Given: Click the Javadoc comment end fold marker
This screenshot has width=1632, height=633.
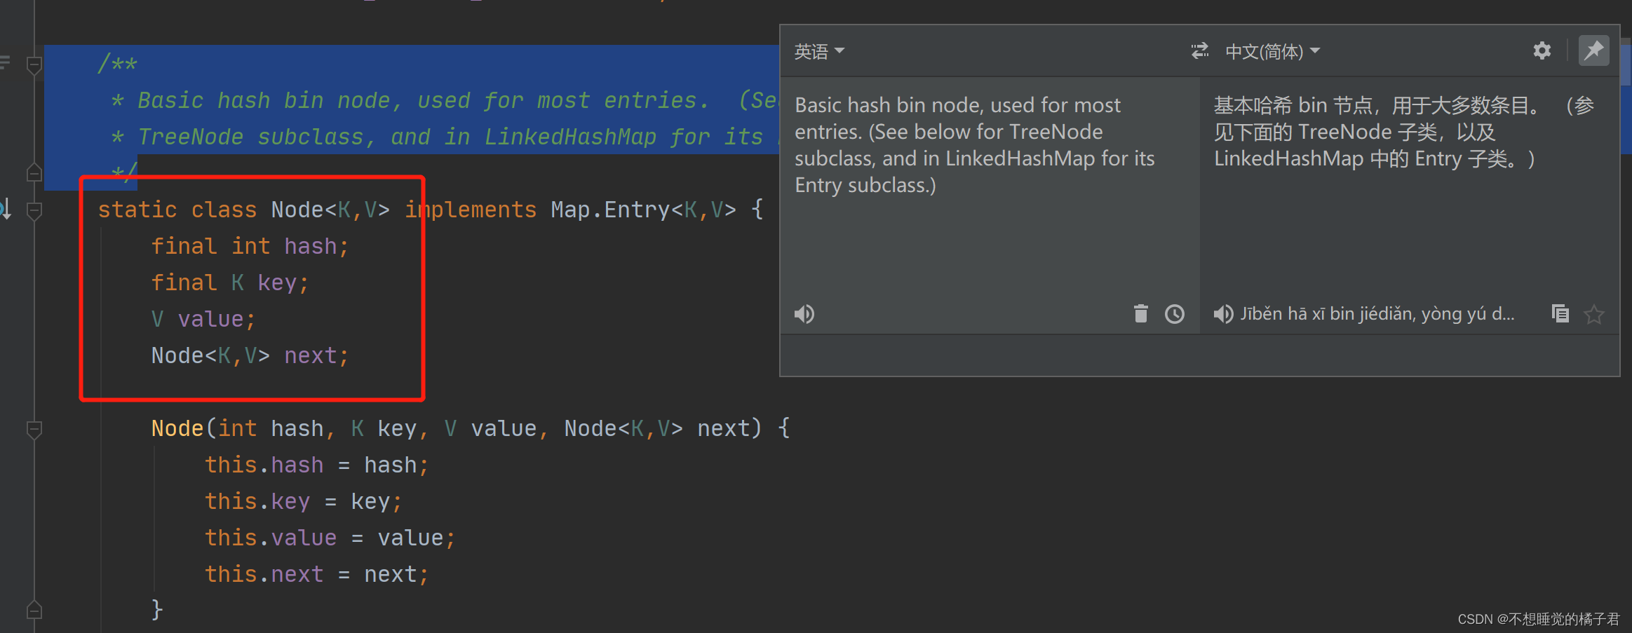Looking at the screenshot, I should point(34,172).
